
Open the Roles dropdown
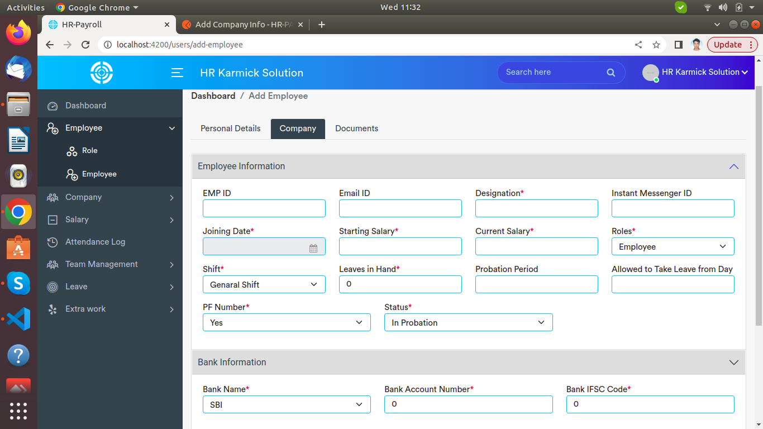(x=673, y=247)
